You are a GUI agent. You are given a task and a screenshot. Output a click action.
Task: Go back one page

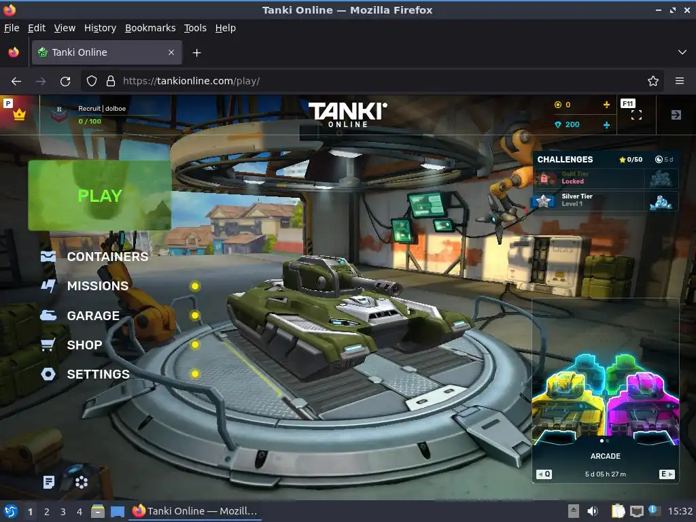16,82
